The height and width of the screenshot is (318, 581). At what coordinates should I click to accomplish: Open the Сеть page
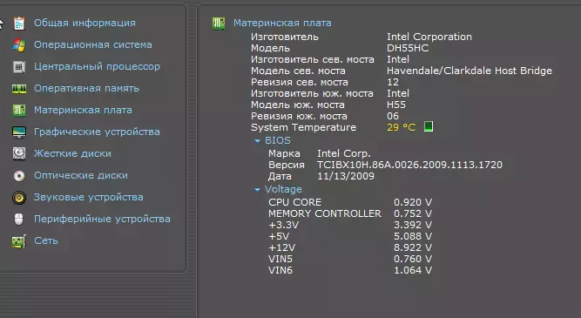pos(46,241)
